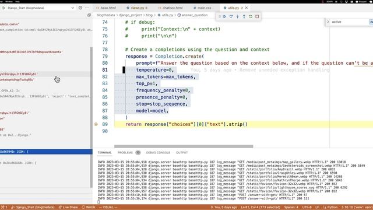Open the answer_question breadcrumb symbol
The height and width of the screenshot is (210, 373).
tap(192, 15)
